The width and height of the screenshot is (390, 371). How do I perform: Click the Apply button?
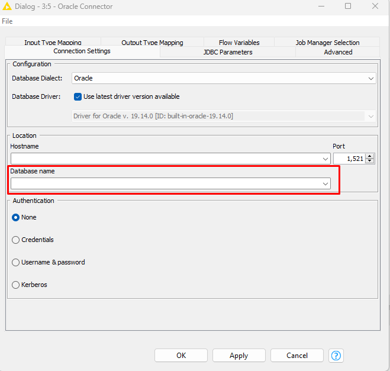pyautogui.click(x=238, y=356)
